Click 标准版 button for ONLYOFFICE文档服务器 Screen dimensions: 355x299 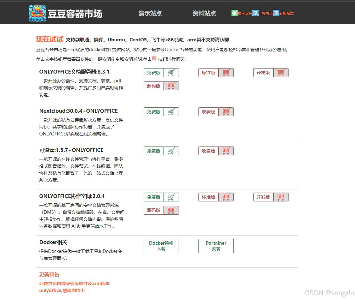click(x=209, y=73)
